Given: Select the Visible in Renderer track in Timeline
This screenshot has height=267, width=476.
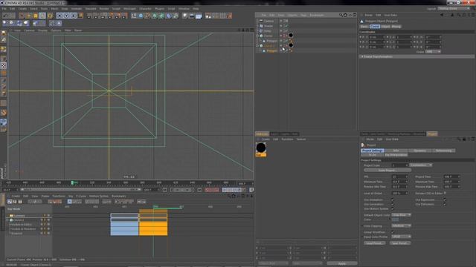Looking at the screenshot, I should (x=23, y=229).
